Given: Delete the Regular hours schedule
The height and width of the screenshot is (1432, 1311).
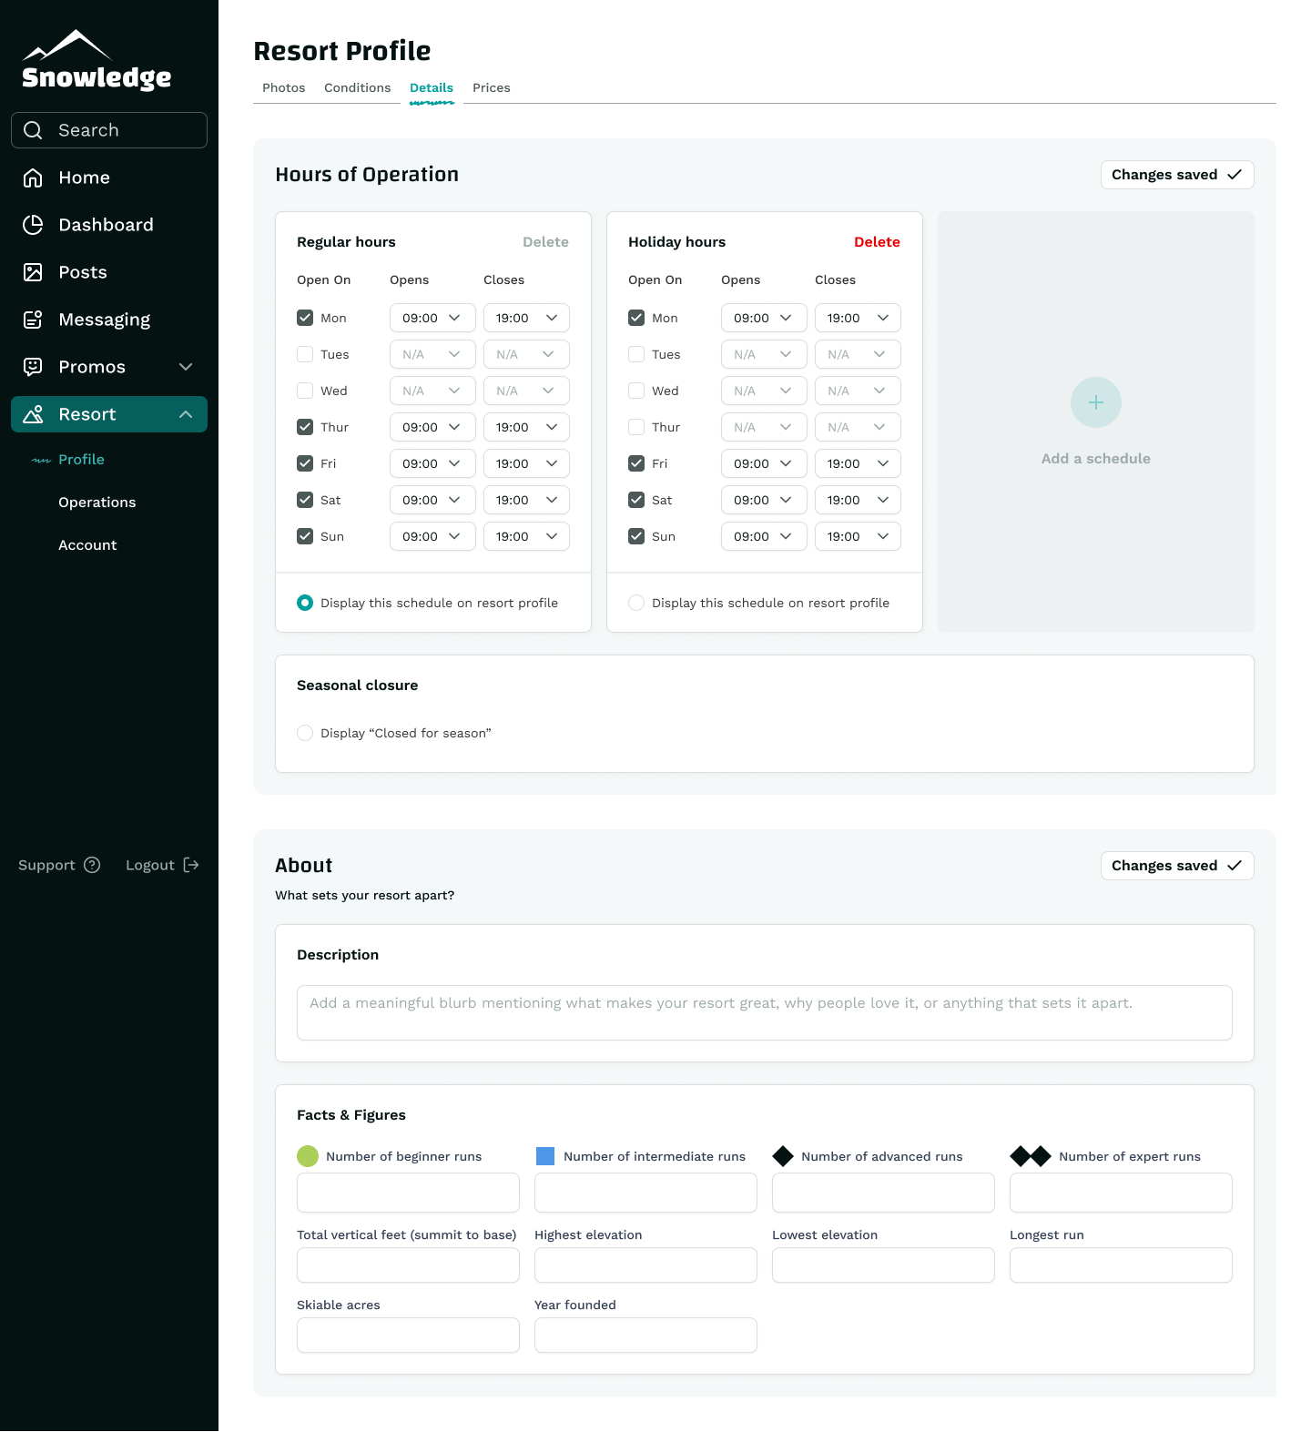Looking at the screenshot, I should click(545, 242).
